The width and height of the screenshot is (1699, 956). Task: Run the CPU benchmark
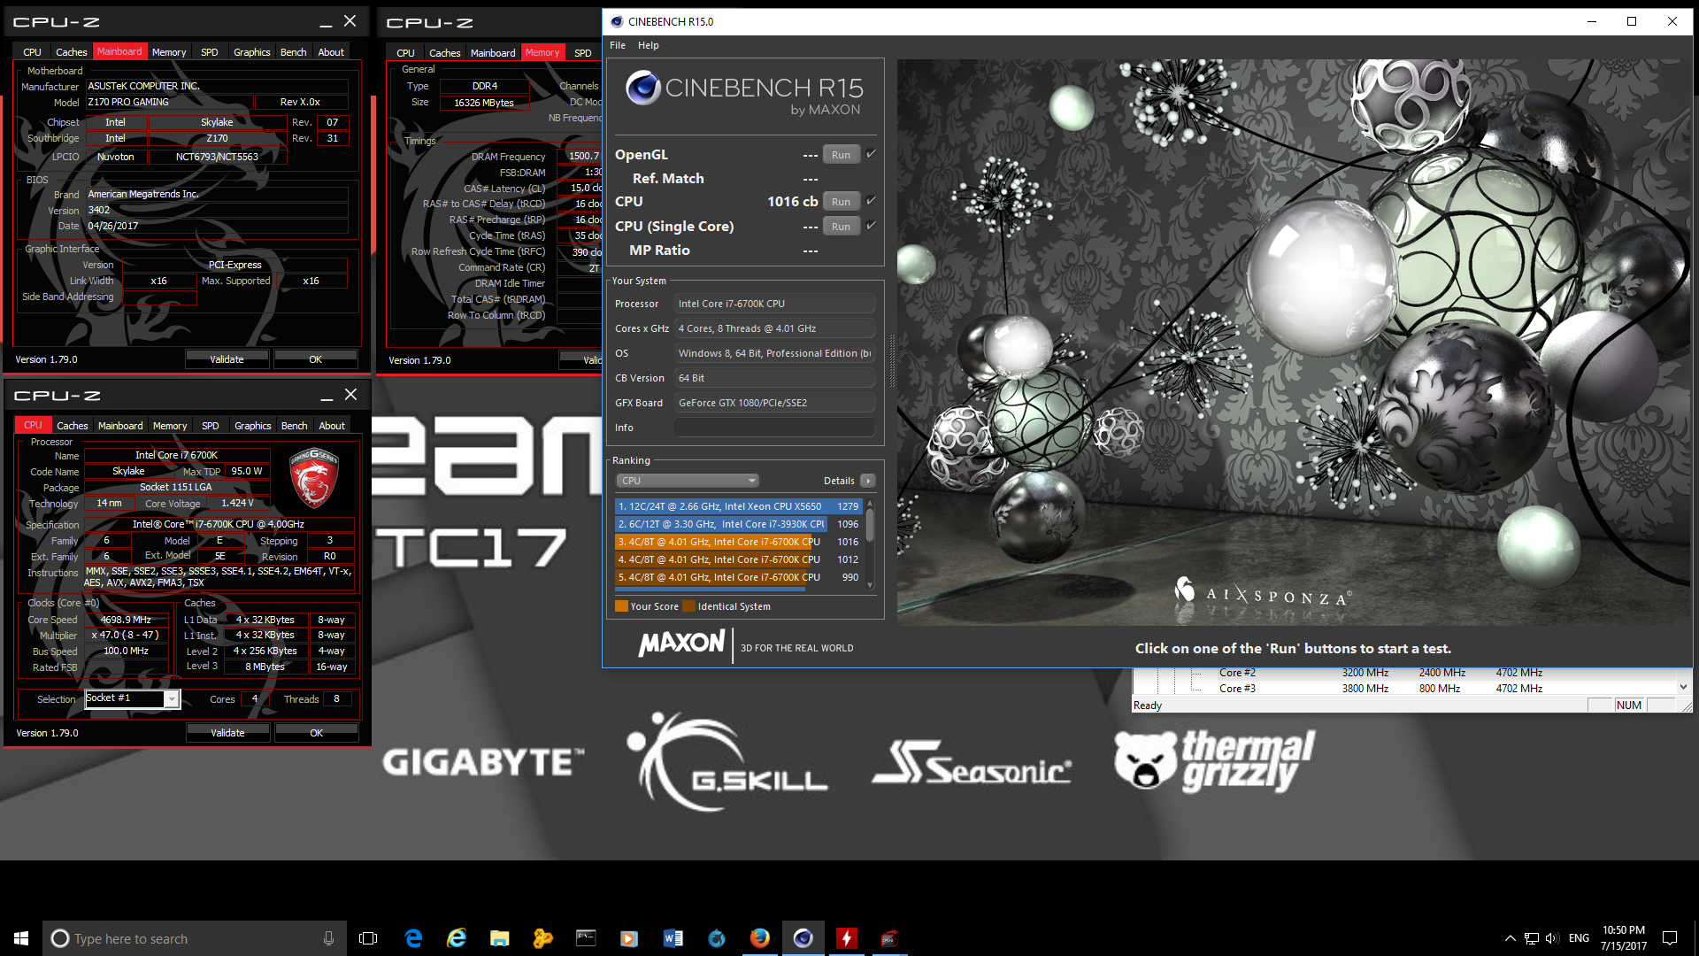pyautogui.click(x=841, y=202)
